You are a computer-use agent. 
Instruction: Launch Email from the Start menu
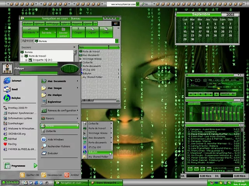point(14,89)
